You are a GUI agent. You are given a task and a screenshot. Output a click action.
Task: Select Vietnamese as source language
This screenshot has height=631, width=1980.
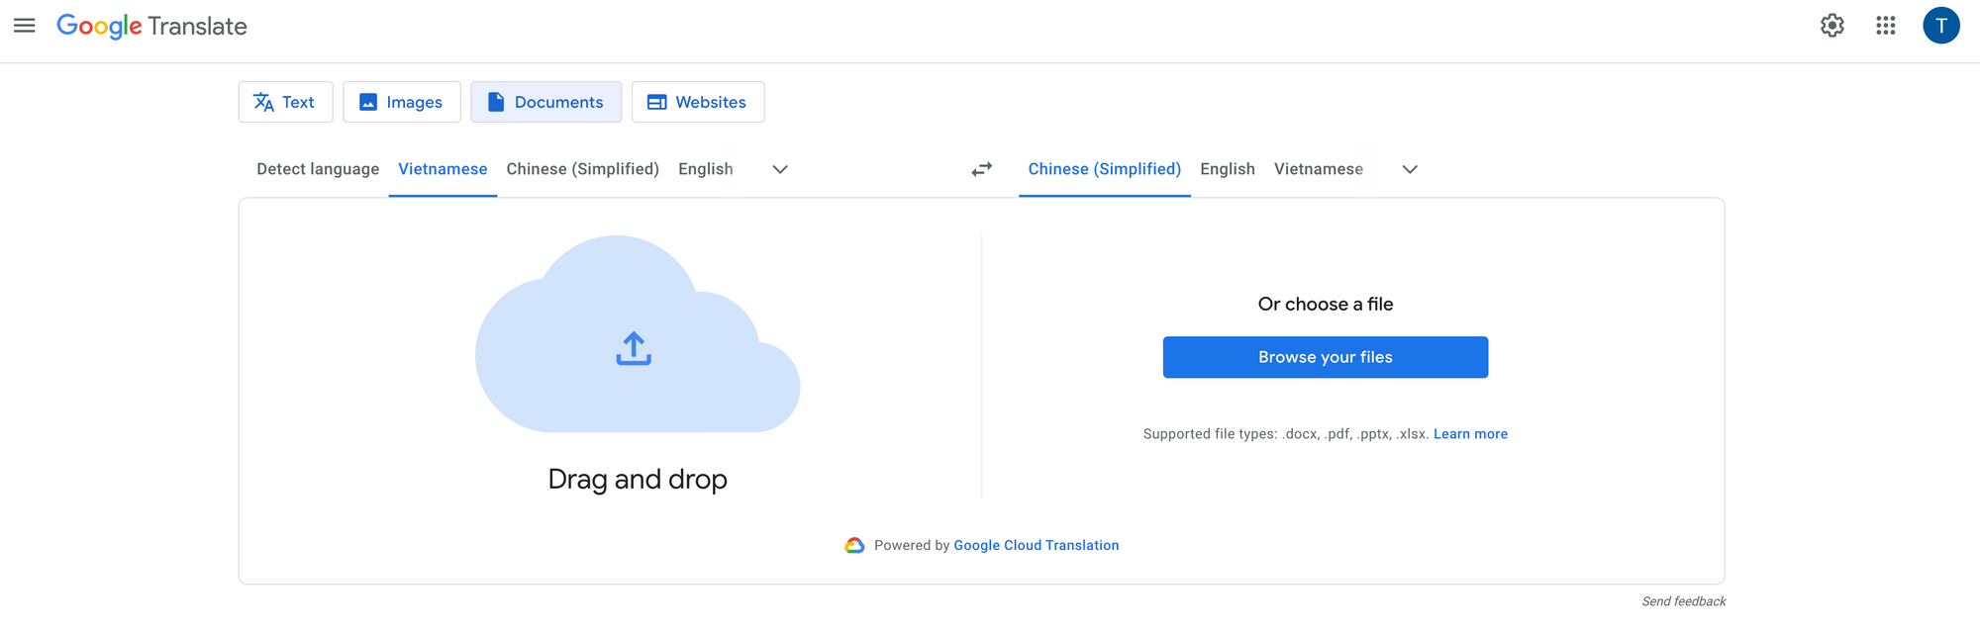coord(443,169)
